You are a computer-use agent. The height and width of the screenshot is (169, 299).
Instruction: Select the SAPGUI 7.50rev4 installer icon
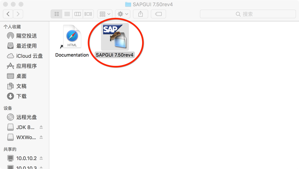tap(115, 37)
